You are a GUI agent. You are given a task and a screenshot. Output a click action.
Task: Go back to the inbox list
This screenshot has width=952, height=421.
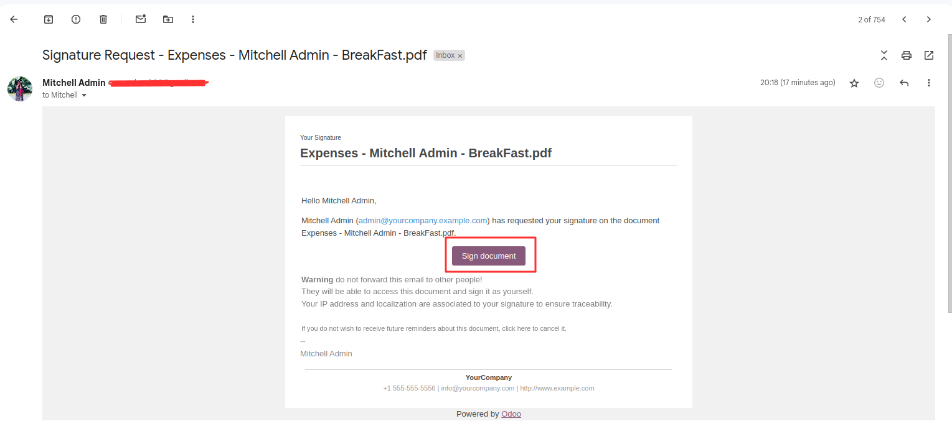[x=14, y=19]
